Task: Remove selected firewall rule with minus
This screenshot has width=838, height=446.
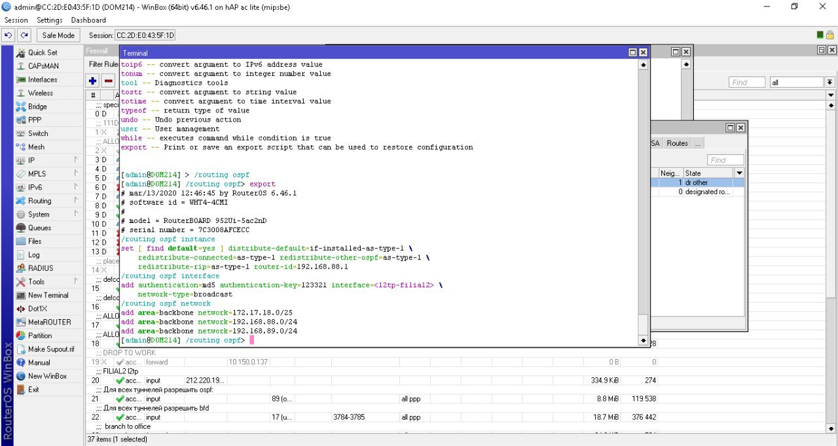Action: point(109,81)
